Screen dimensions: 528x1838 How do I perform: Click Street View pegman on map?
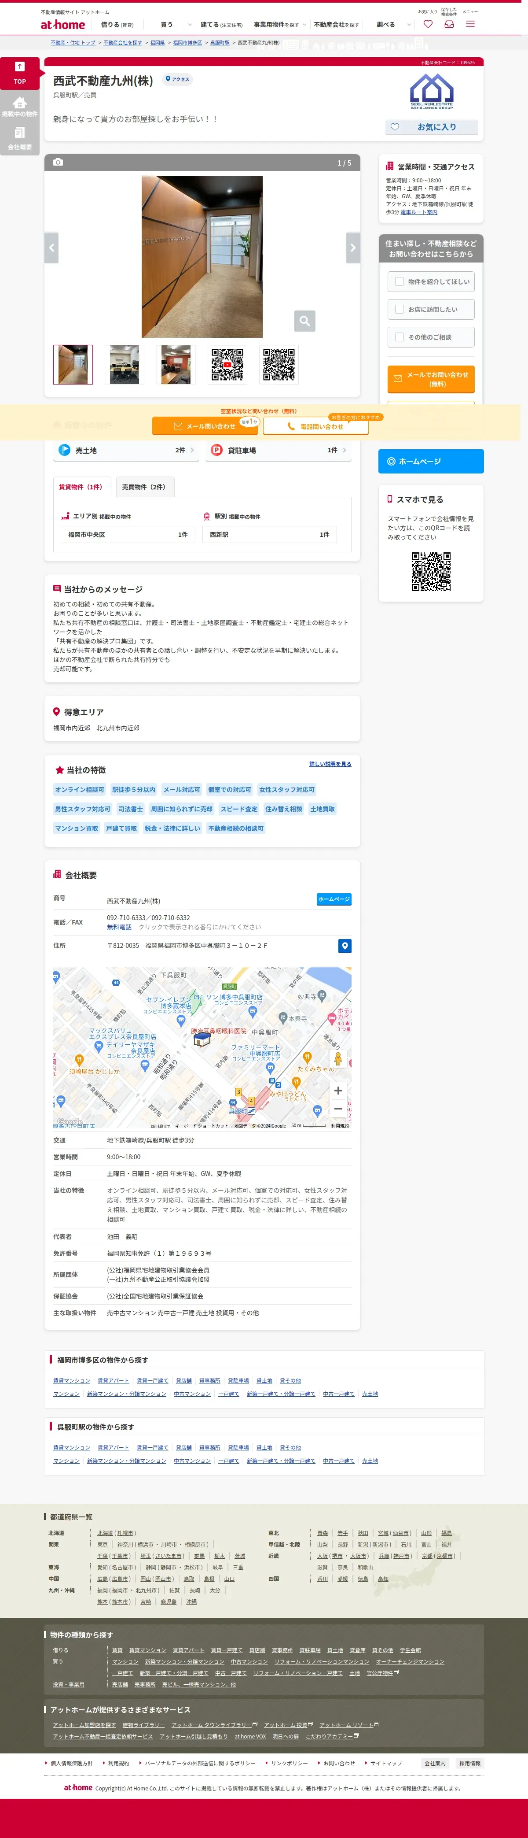tap(338, 1059)
